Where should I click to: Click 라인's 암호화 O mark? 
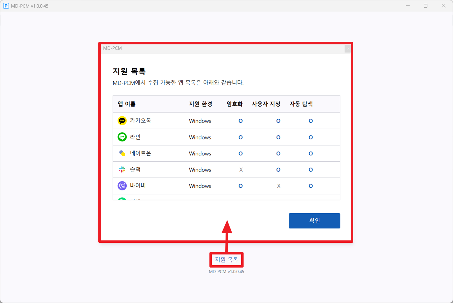(241, 137)
